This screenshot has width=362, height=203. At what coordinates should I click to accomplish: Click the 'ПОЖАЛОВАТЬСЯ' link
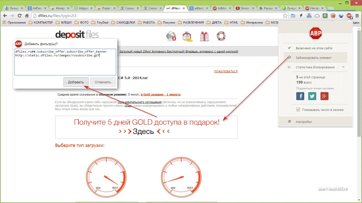pos(226,72)
